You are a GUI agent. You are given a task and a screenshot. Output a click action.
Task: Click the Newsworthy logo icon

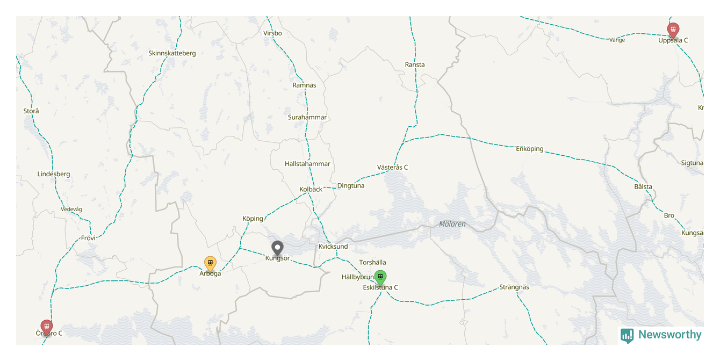coord(627,336)
